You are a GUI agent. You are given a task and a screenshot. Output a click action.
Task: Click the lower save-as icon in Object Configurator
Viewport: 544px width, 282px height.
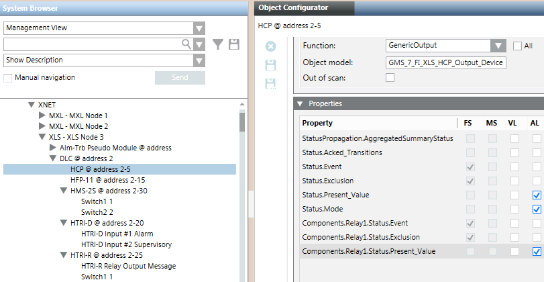tap(270, 83)
